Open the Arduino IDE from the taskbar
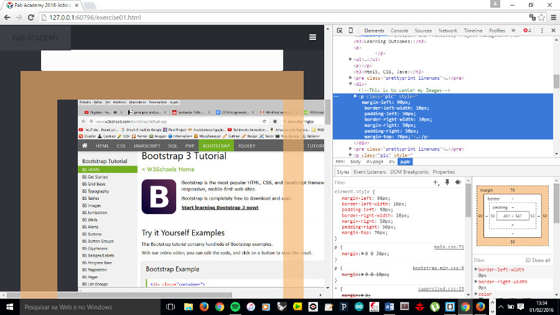The image size is (560, 315). pyautogui.click(x=358, y=307)
